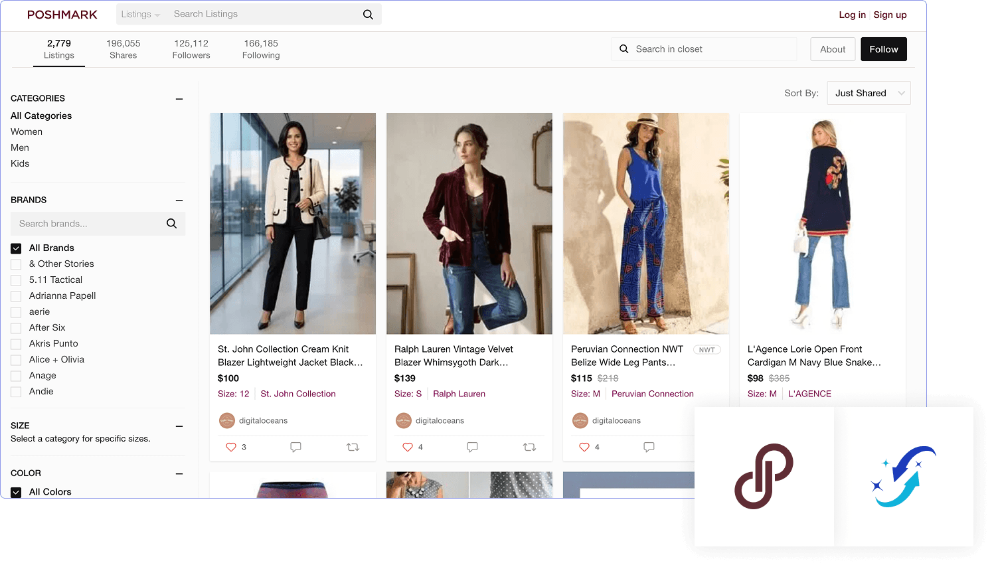Select the 5.11 Tactical brand checkbox
The width and height of the screenshot is (996, 569).
[x=16, y=280]
